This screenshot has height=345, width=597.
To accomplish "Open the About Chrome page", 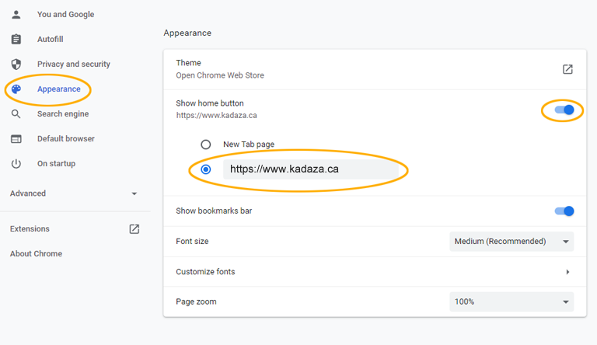I will [x=37, y=253].
